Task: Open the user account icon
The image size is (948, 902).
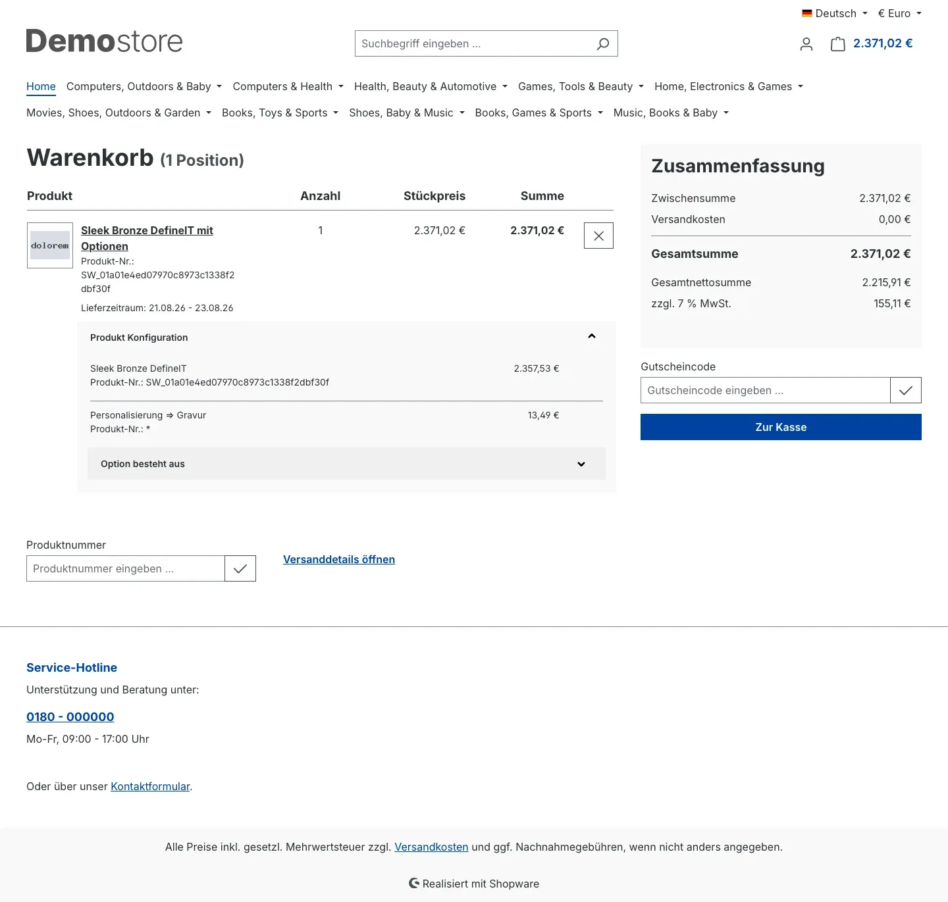Action: click(806, 44)
